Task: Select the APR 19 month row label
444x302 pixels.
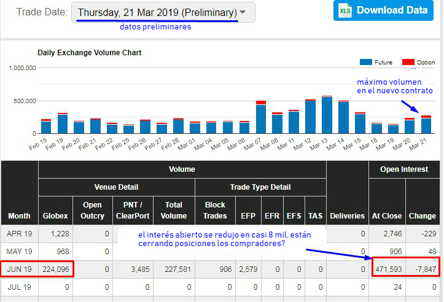Action: 19,234
